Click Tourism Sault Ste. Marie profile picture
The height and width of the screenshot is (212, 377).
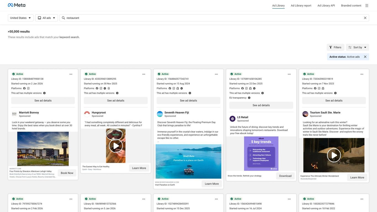[305, 114]
